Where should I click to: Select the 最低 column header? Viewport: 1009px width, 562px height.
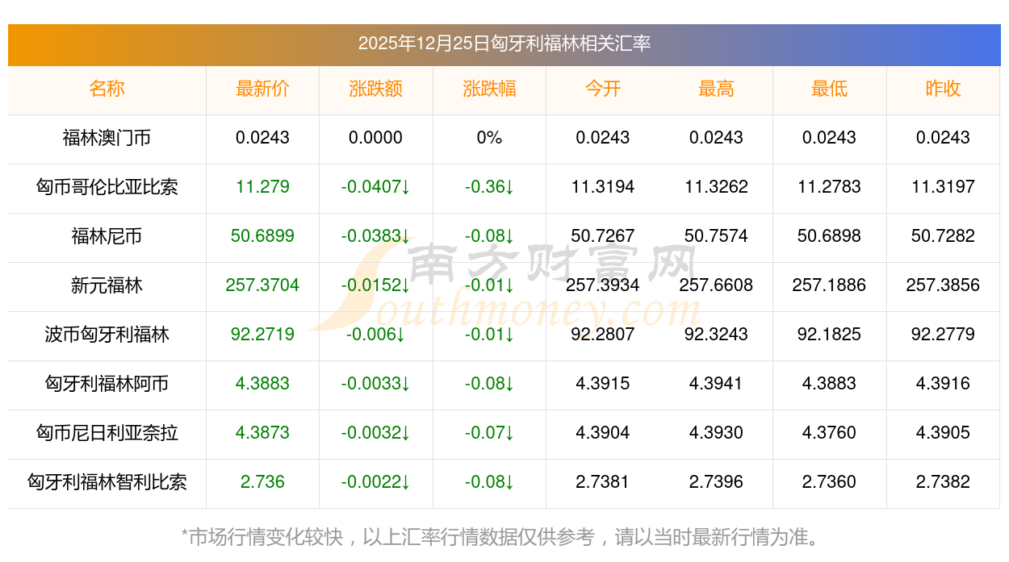click(829, 89)
